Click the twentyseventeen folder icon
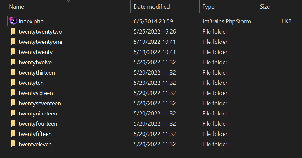 click(13, 103)
